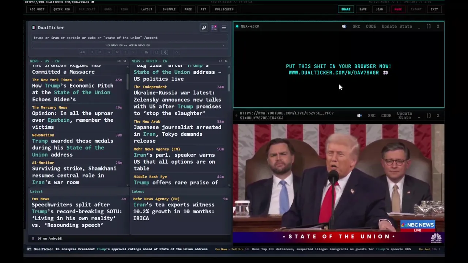
Task: Close the NEX-4JKV unit
Action: [438, 26]
